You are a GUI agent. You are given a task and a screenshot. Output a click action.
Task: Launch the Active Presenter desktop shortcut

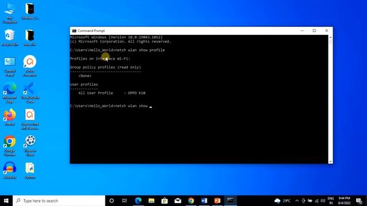point(30,66)
